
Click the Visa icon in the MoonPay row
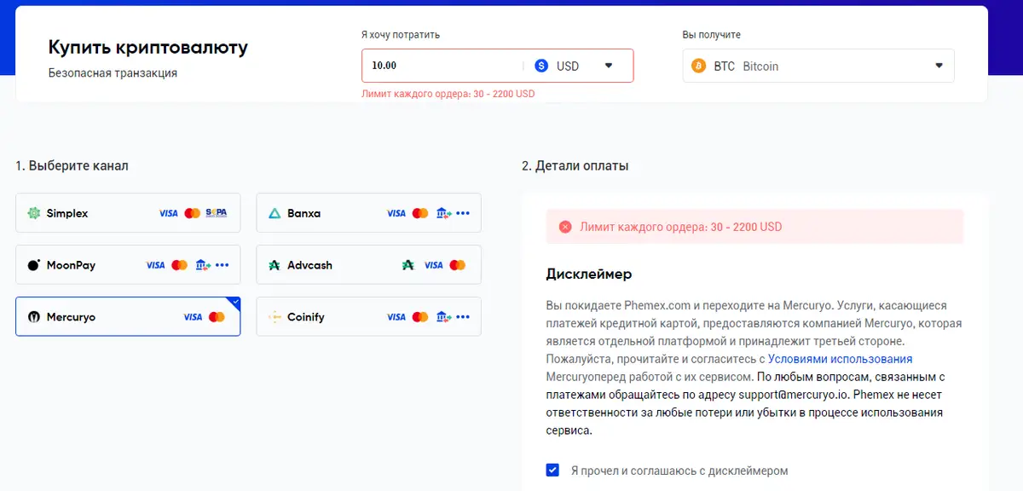coord(155,265)
